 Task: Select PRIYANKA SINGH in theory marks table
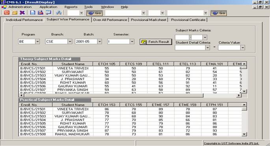coord(73,89)
